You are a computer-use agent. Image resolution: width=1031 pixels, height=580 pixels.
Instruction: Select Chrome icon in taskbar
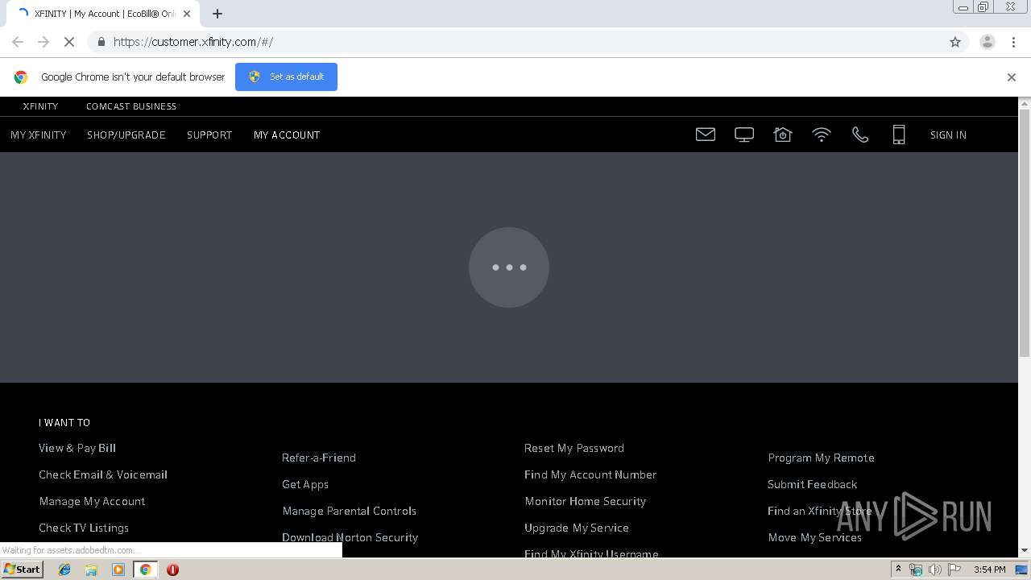146,570
